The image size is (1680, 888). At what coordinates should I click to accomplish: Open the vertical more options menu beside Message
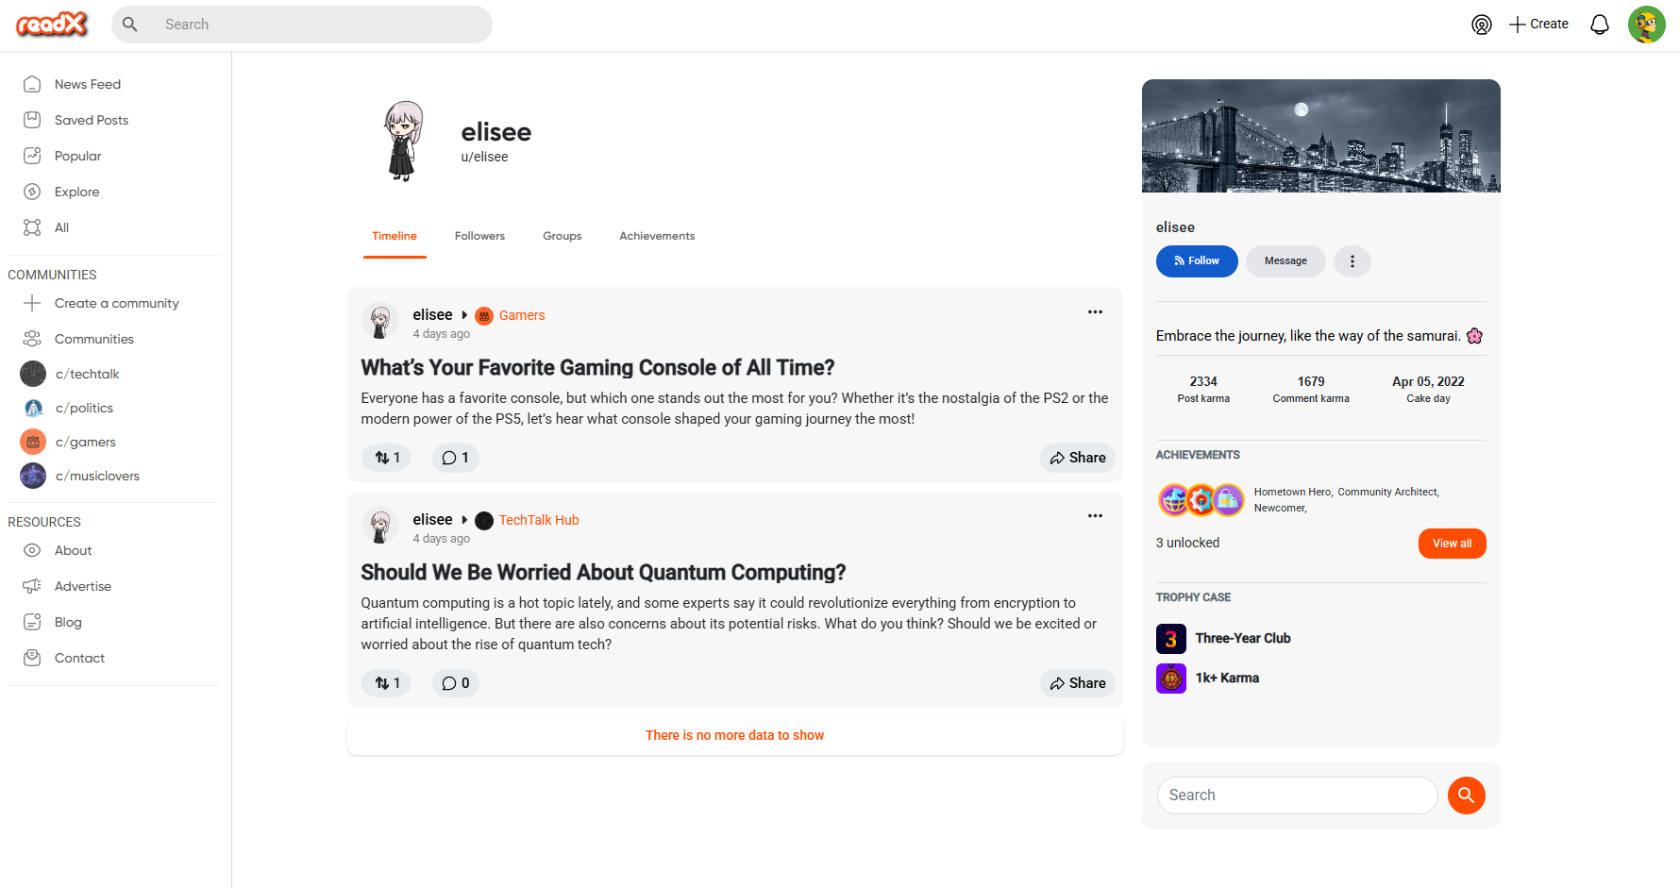(x=1352, y=261)
